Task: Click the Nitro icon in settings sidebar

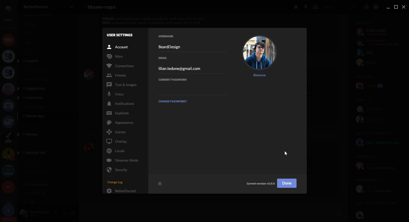Action: (109, 56)
